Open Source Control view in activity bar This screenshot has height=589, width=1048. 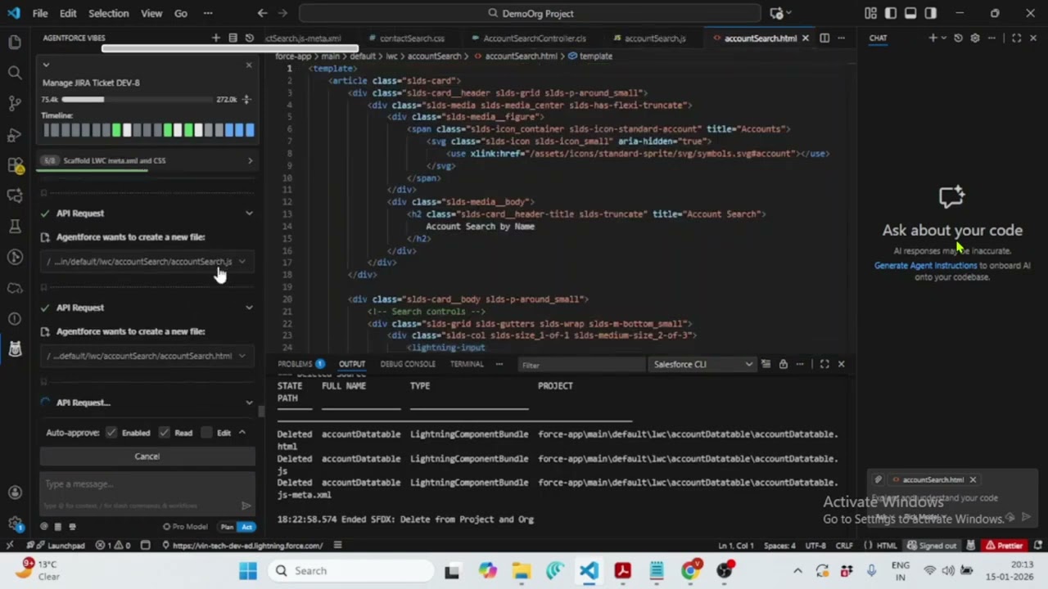[x=14, y=103]
